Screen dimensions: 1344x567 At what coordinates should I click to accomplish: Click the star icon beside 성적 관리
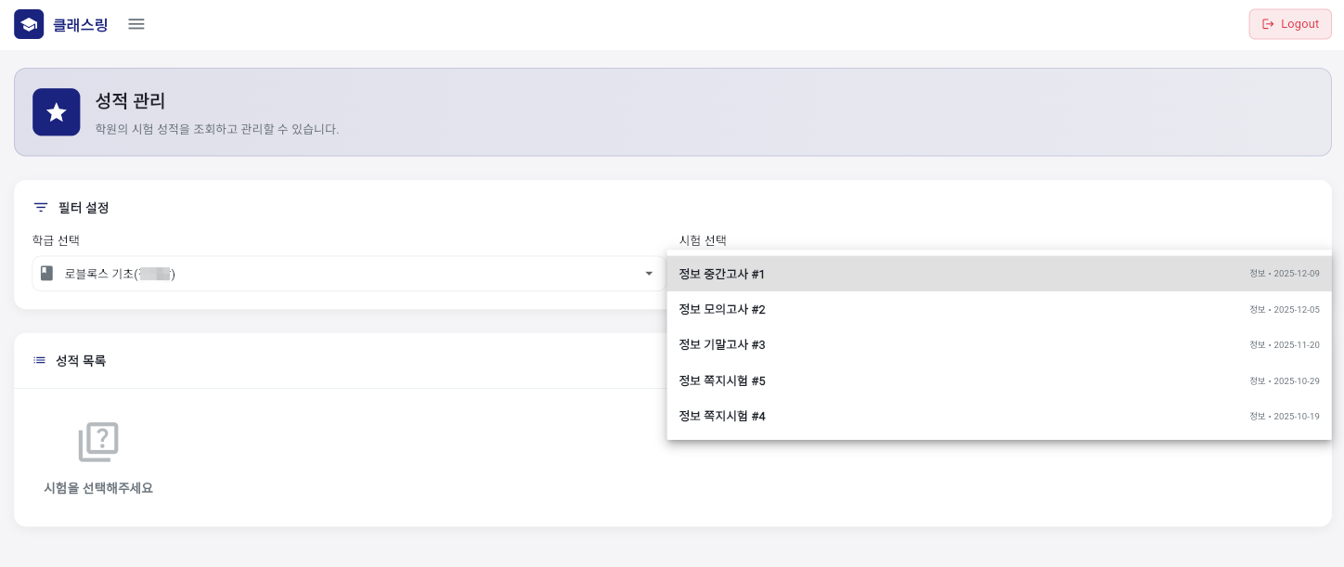[x=56, y=112]
